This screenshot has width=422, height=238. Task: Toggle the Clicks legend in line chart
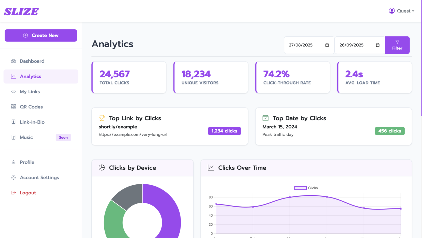(x=306, y=188)
